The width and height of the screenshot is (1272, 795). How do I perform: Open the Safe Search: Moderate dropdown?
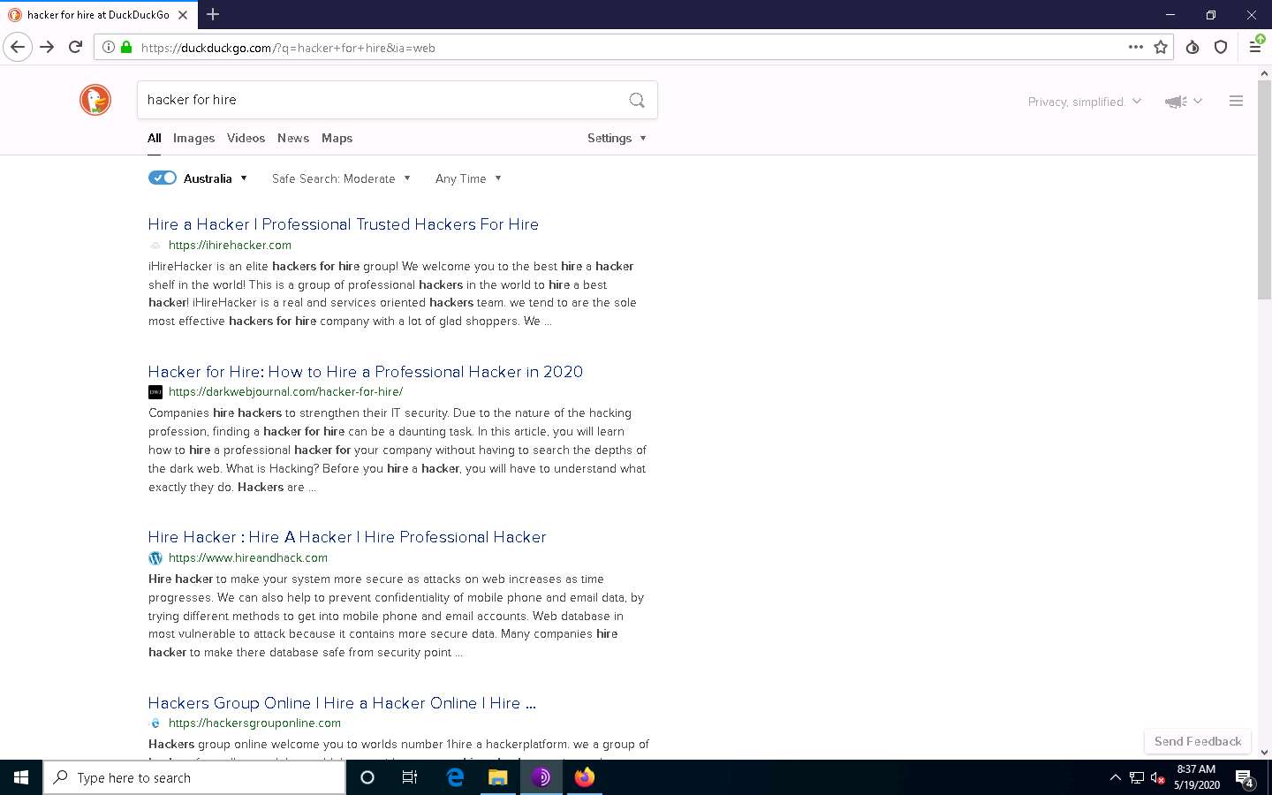(341, 178)
